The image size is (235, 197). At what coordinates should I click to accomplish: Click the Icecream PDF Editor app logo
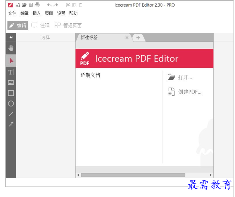(x=10, y=5)
